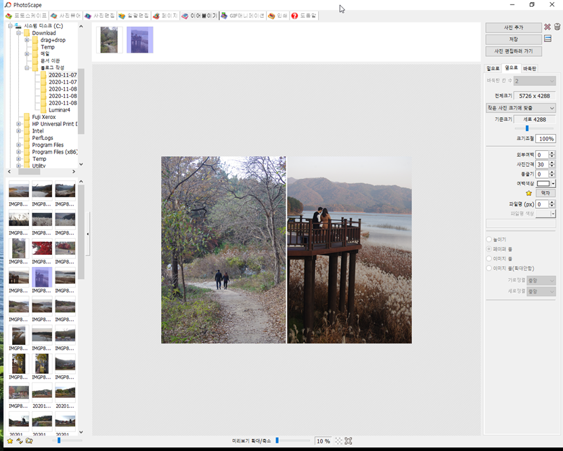Click the refresh arrows icon below thumbnails
563x451 pixels.
[x=20, y=441]
